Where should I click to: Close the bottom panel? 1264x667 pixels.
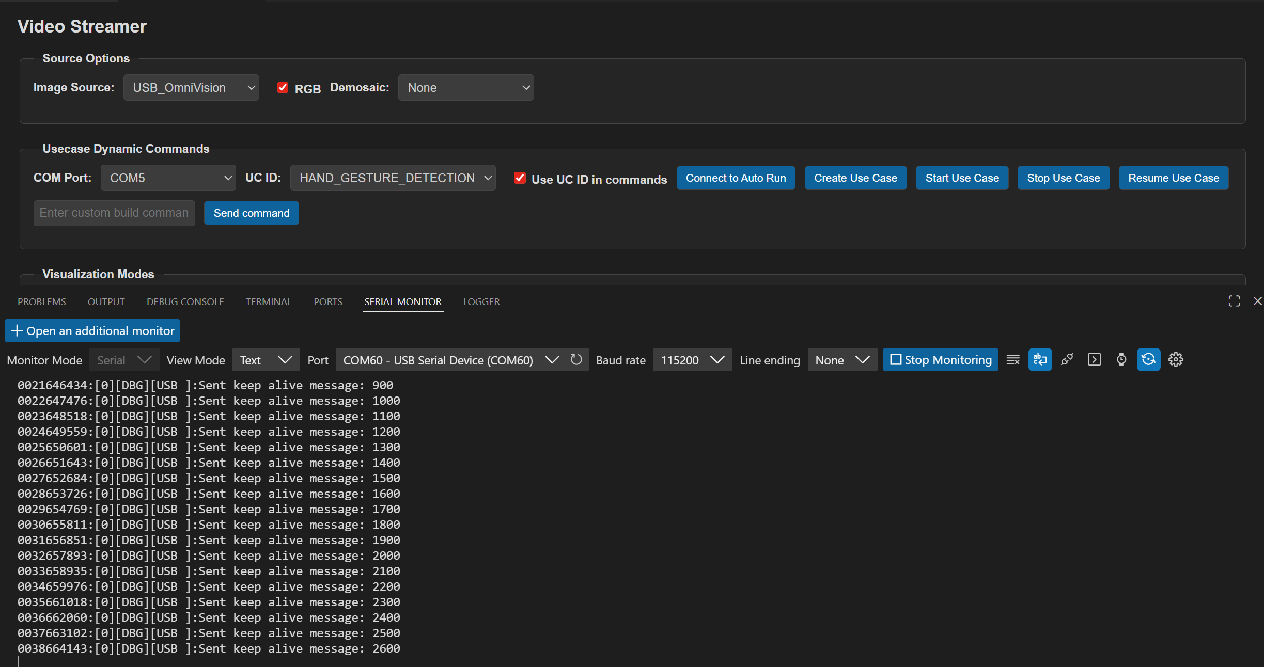1258,301
